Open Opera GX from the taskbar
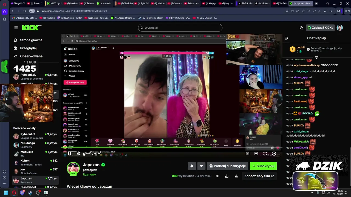 pos(14,193)
